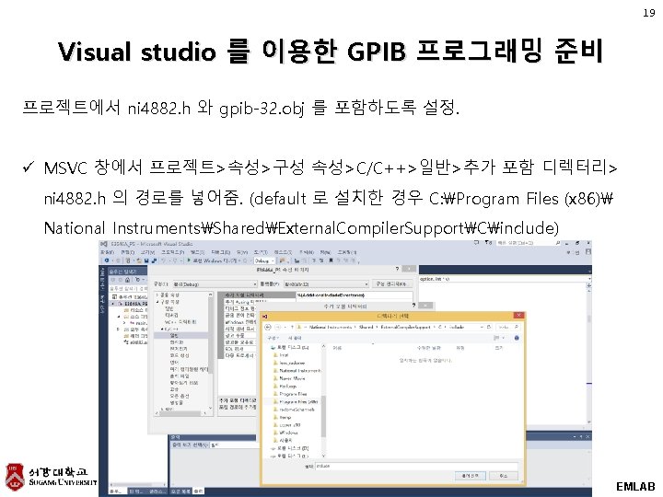Open the Build menu in Visual Studio
Image resolution: width=663 pixels, height=497 pixels.
(197, 252)
